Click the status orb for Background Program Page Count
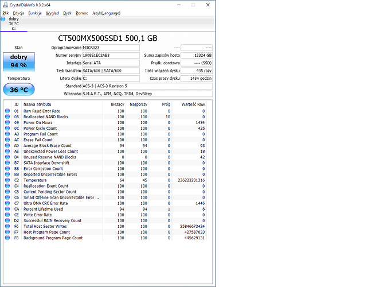The width and height of the screenshot is (368, 287). click(x=7, y=238)
